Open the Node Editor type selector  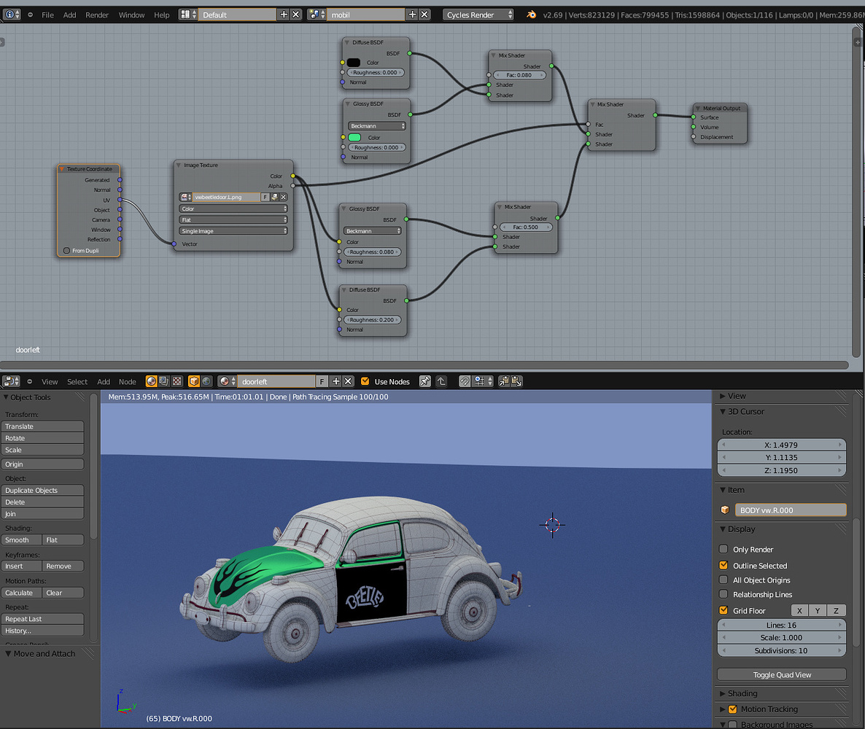(x=12, y=381)
